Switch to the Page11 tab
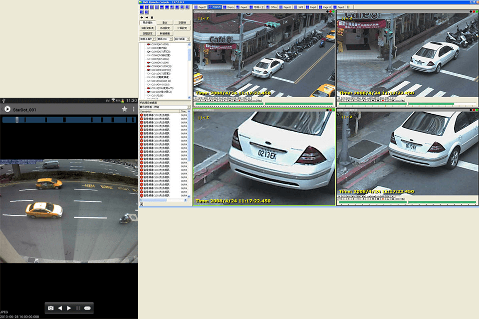This screenshot has width=479, height=319. coord(285,7)
